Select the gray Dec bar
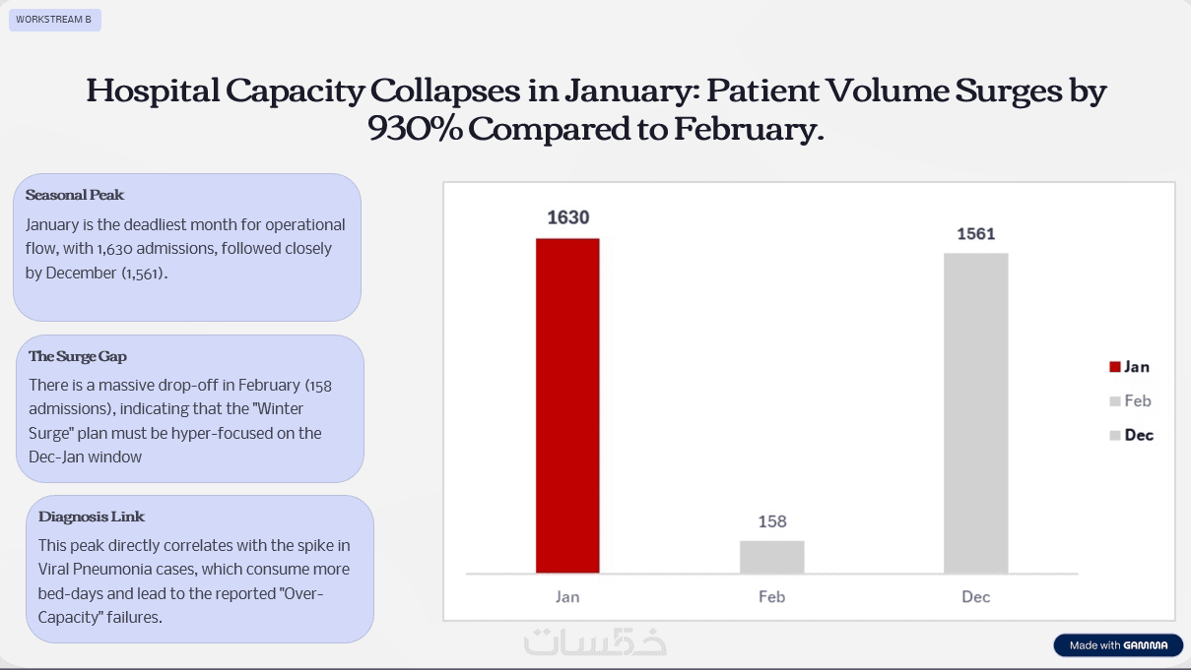 click(x=975, y=412)
